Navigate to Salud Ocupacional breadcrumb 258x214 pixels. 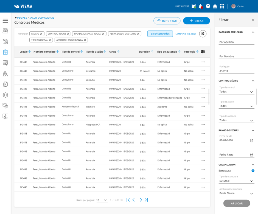[42, 18]
